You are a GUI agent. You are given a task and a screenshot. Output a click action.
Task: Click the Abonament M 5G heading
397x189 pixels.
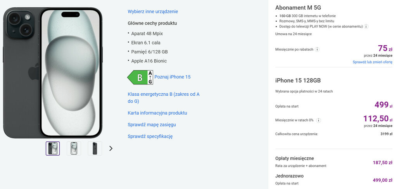[298, 8]
